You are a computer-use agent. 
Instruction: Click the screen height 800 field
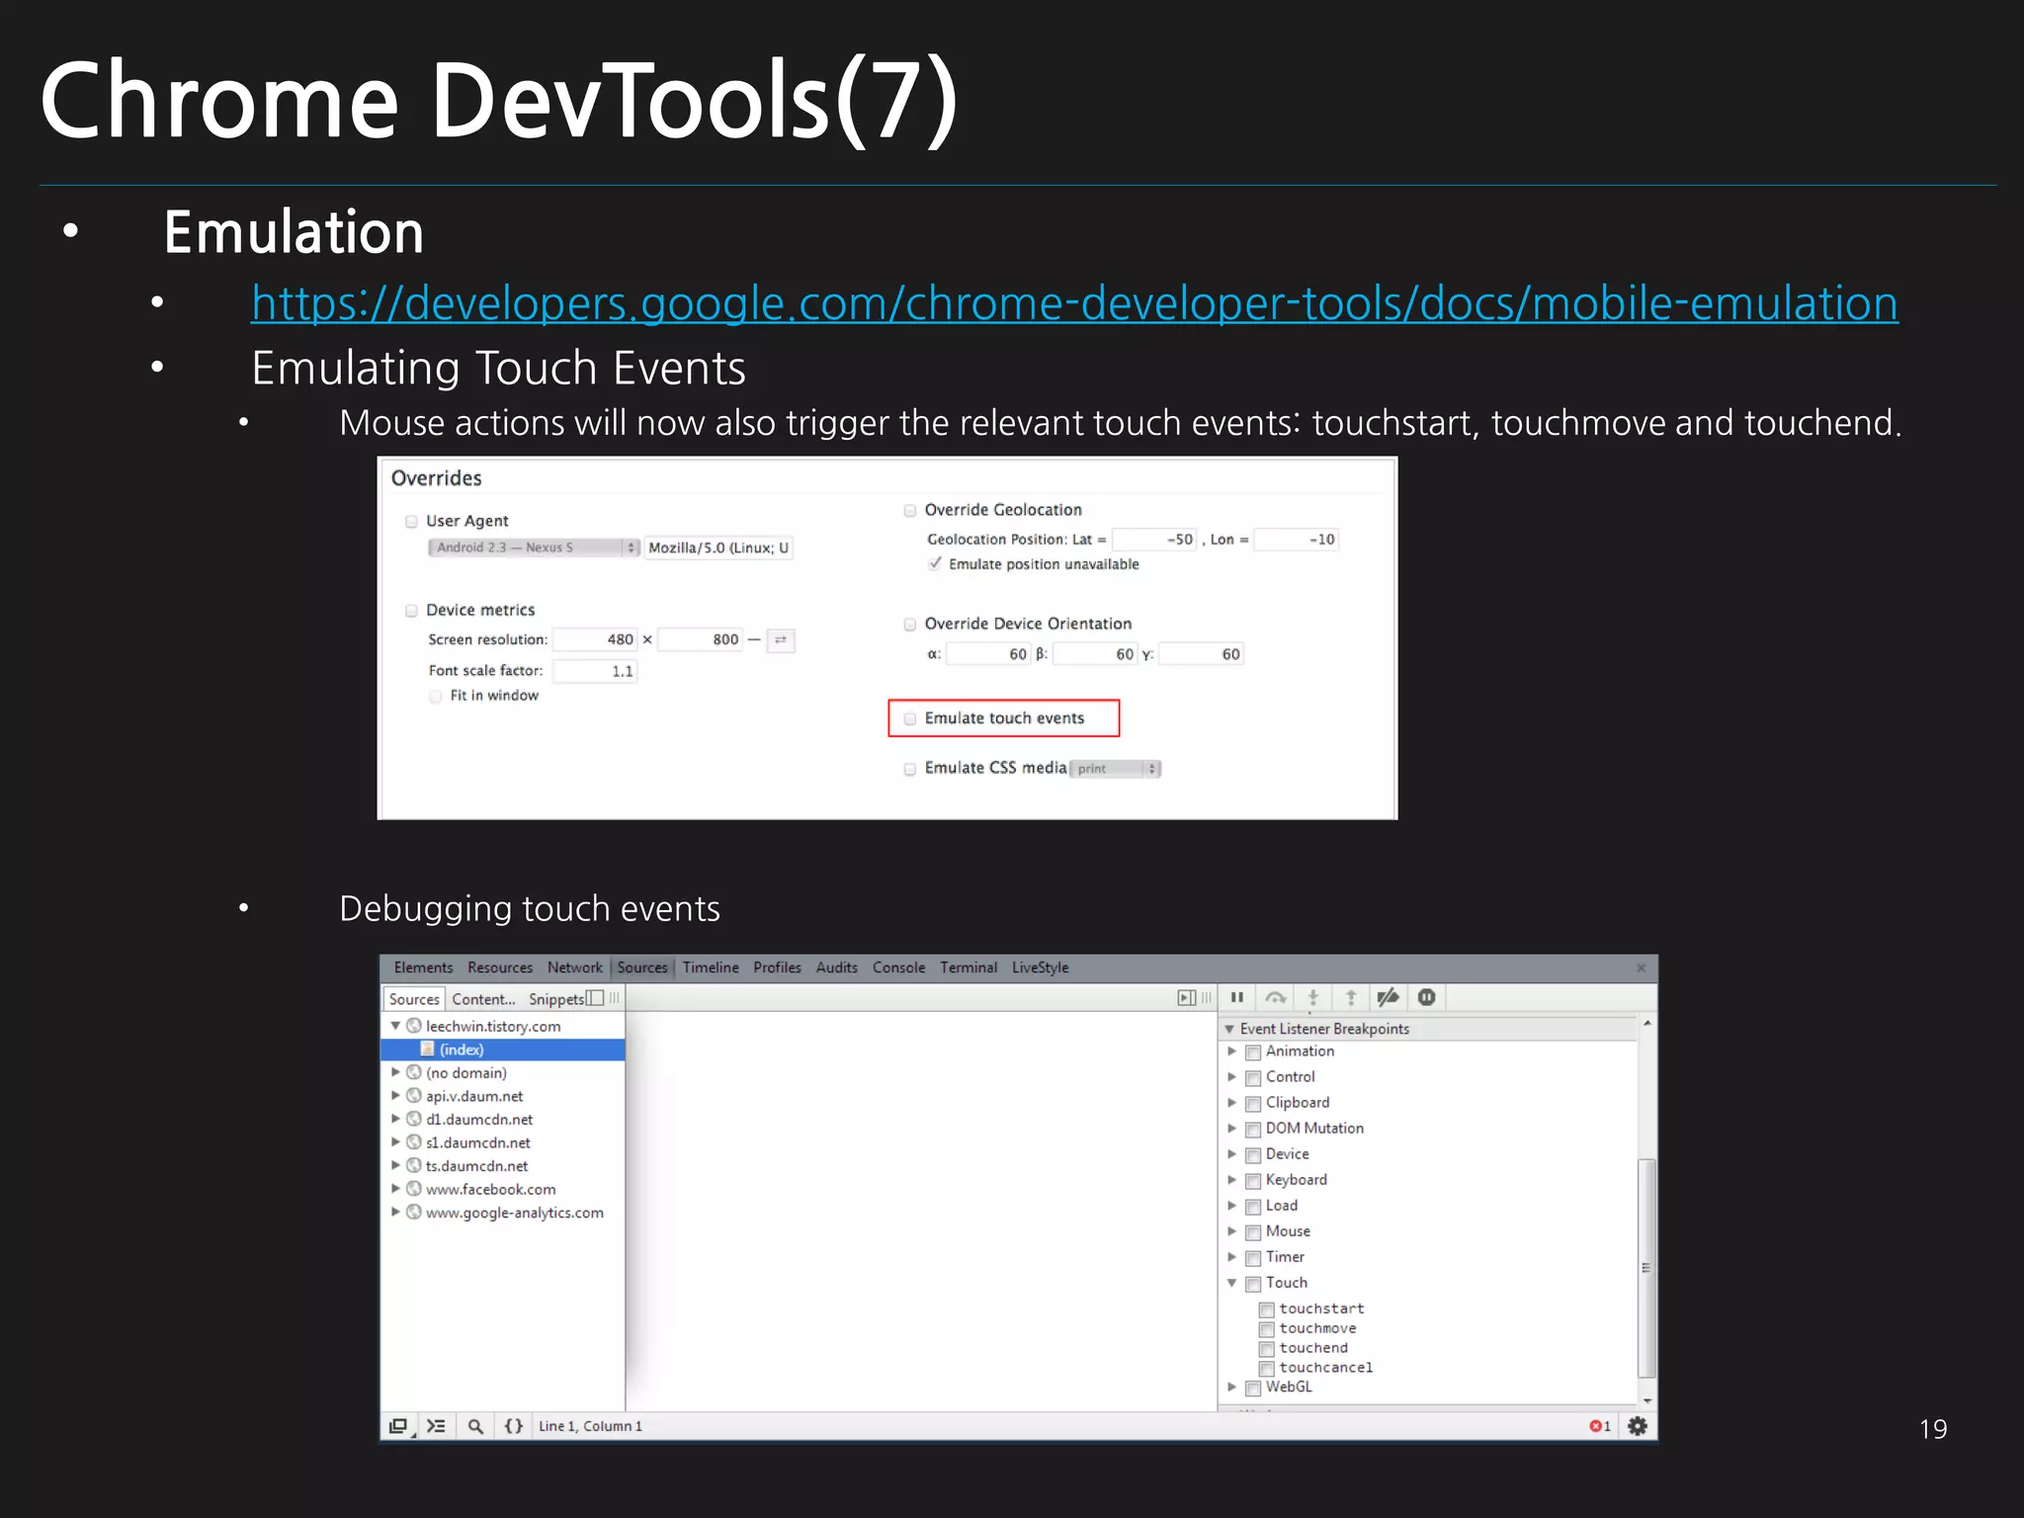pyautogui.click(x=700, y=639)
